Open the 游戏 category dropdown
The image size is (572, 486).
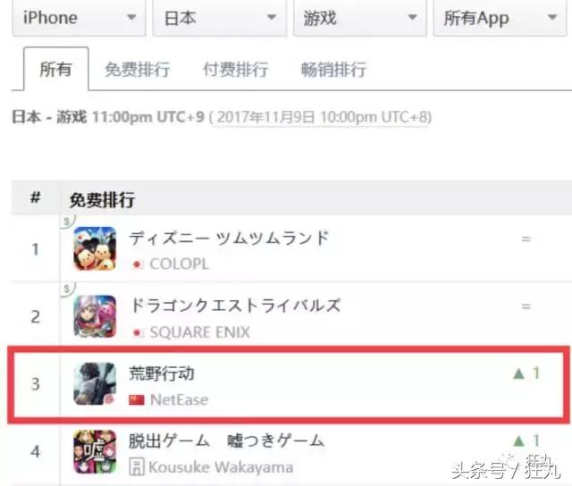click(359, 17)
